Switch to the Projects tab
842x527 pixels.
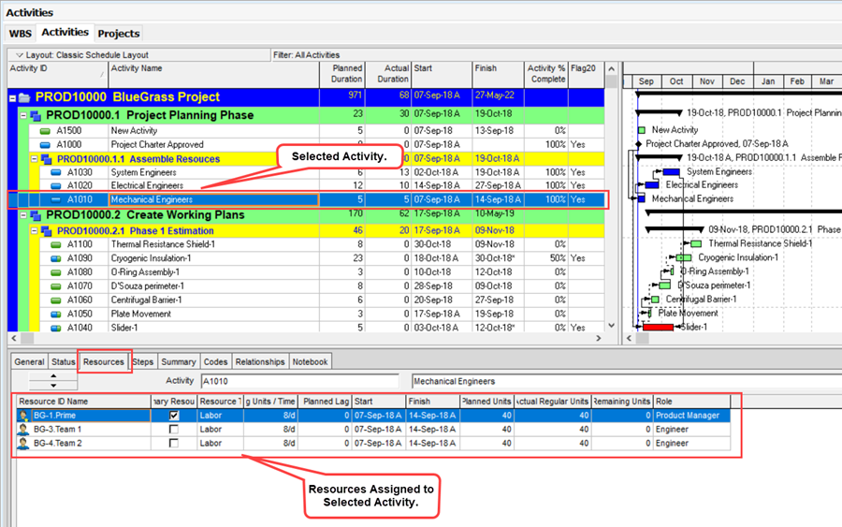[x=119, y=34]
